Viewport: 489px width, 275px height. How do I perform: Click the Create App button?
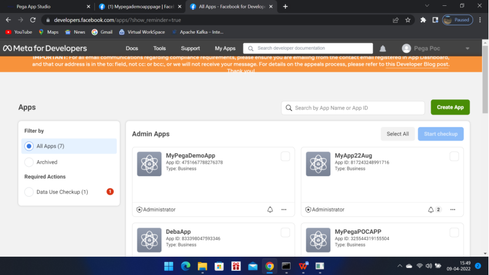point(450,107)
